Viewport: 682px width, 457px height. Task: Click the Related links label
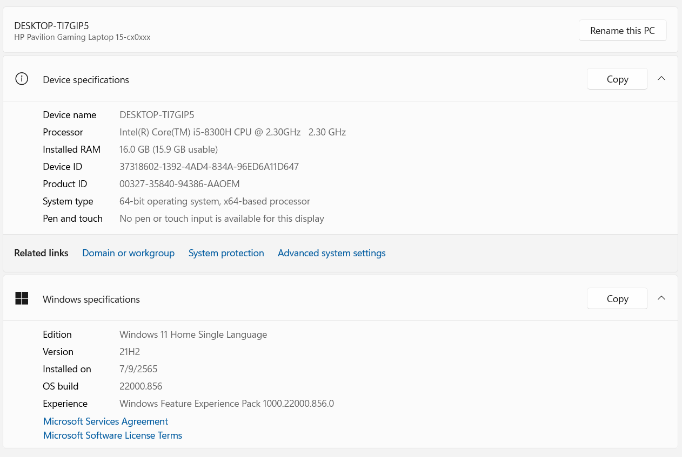pos(41,253)
